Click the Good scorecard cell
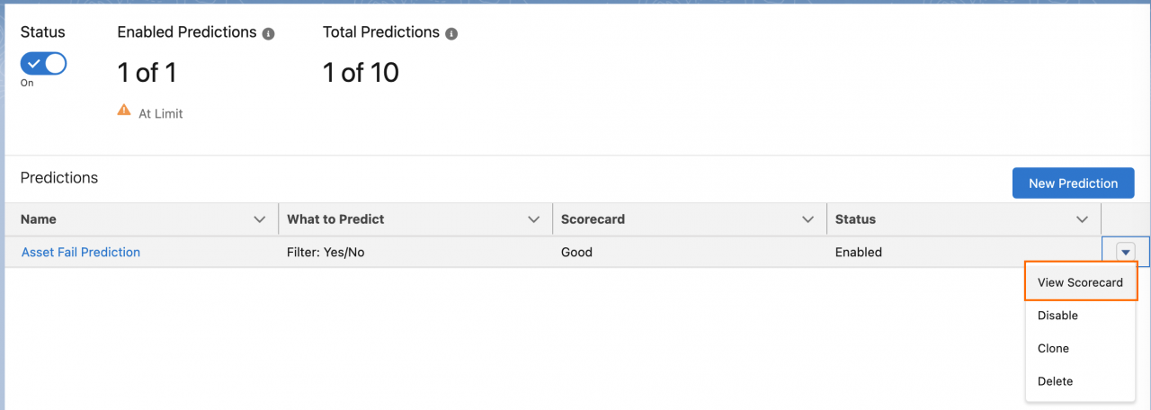The image size is (1151, 410). click(x=576, y=253)
